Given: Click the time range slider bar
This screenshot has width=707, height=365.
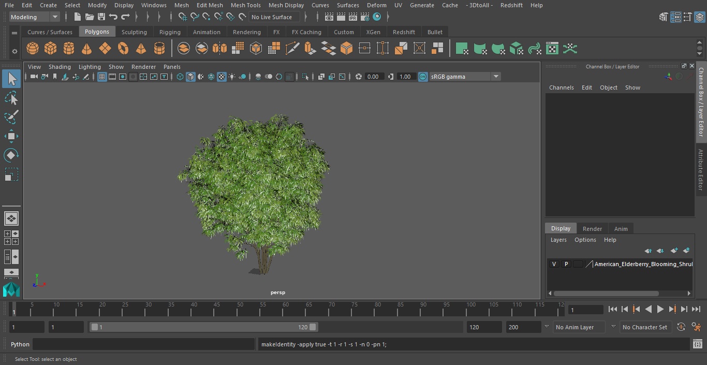Looking at the screenshot, I should (204, 327).
